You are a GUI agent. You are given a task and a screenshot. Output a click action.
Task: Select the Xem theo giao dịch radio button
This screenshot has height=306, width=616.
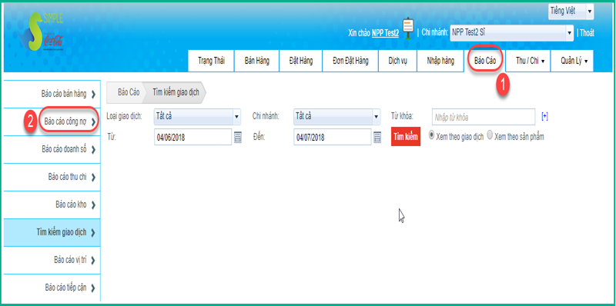(432, 135)
